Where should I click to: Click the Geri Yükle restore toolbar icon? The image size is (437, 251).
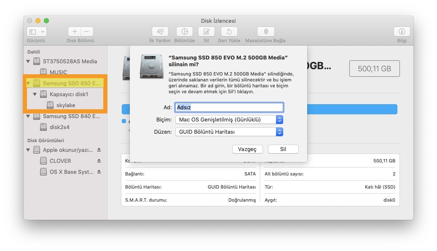click(x=229, y=32)
